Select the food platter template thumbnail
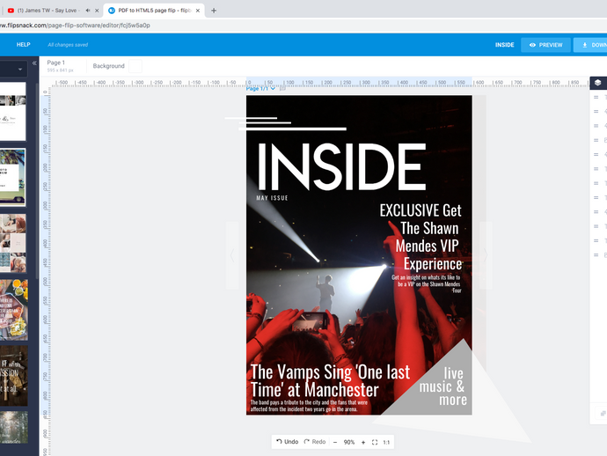Screen dimensions: 607x456 [13, 310]
